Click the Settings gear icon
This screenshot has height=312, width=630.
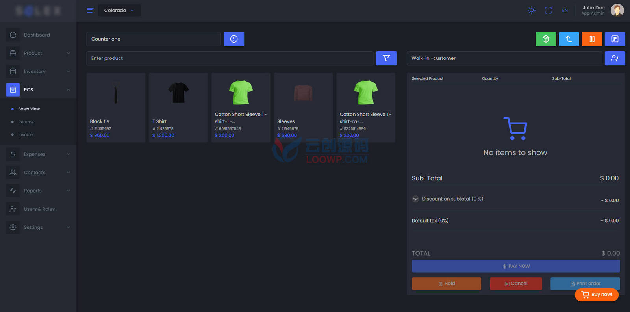pyautogui.click(x=13, y=227)
